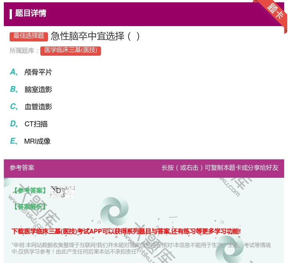Open the 医学临床三基(医技) question bank tag
The image size is (288, 263).
(71, 50)
